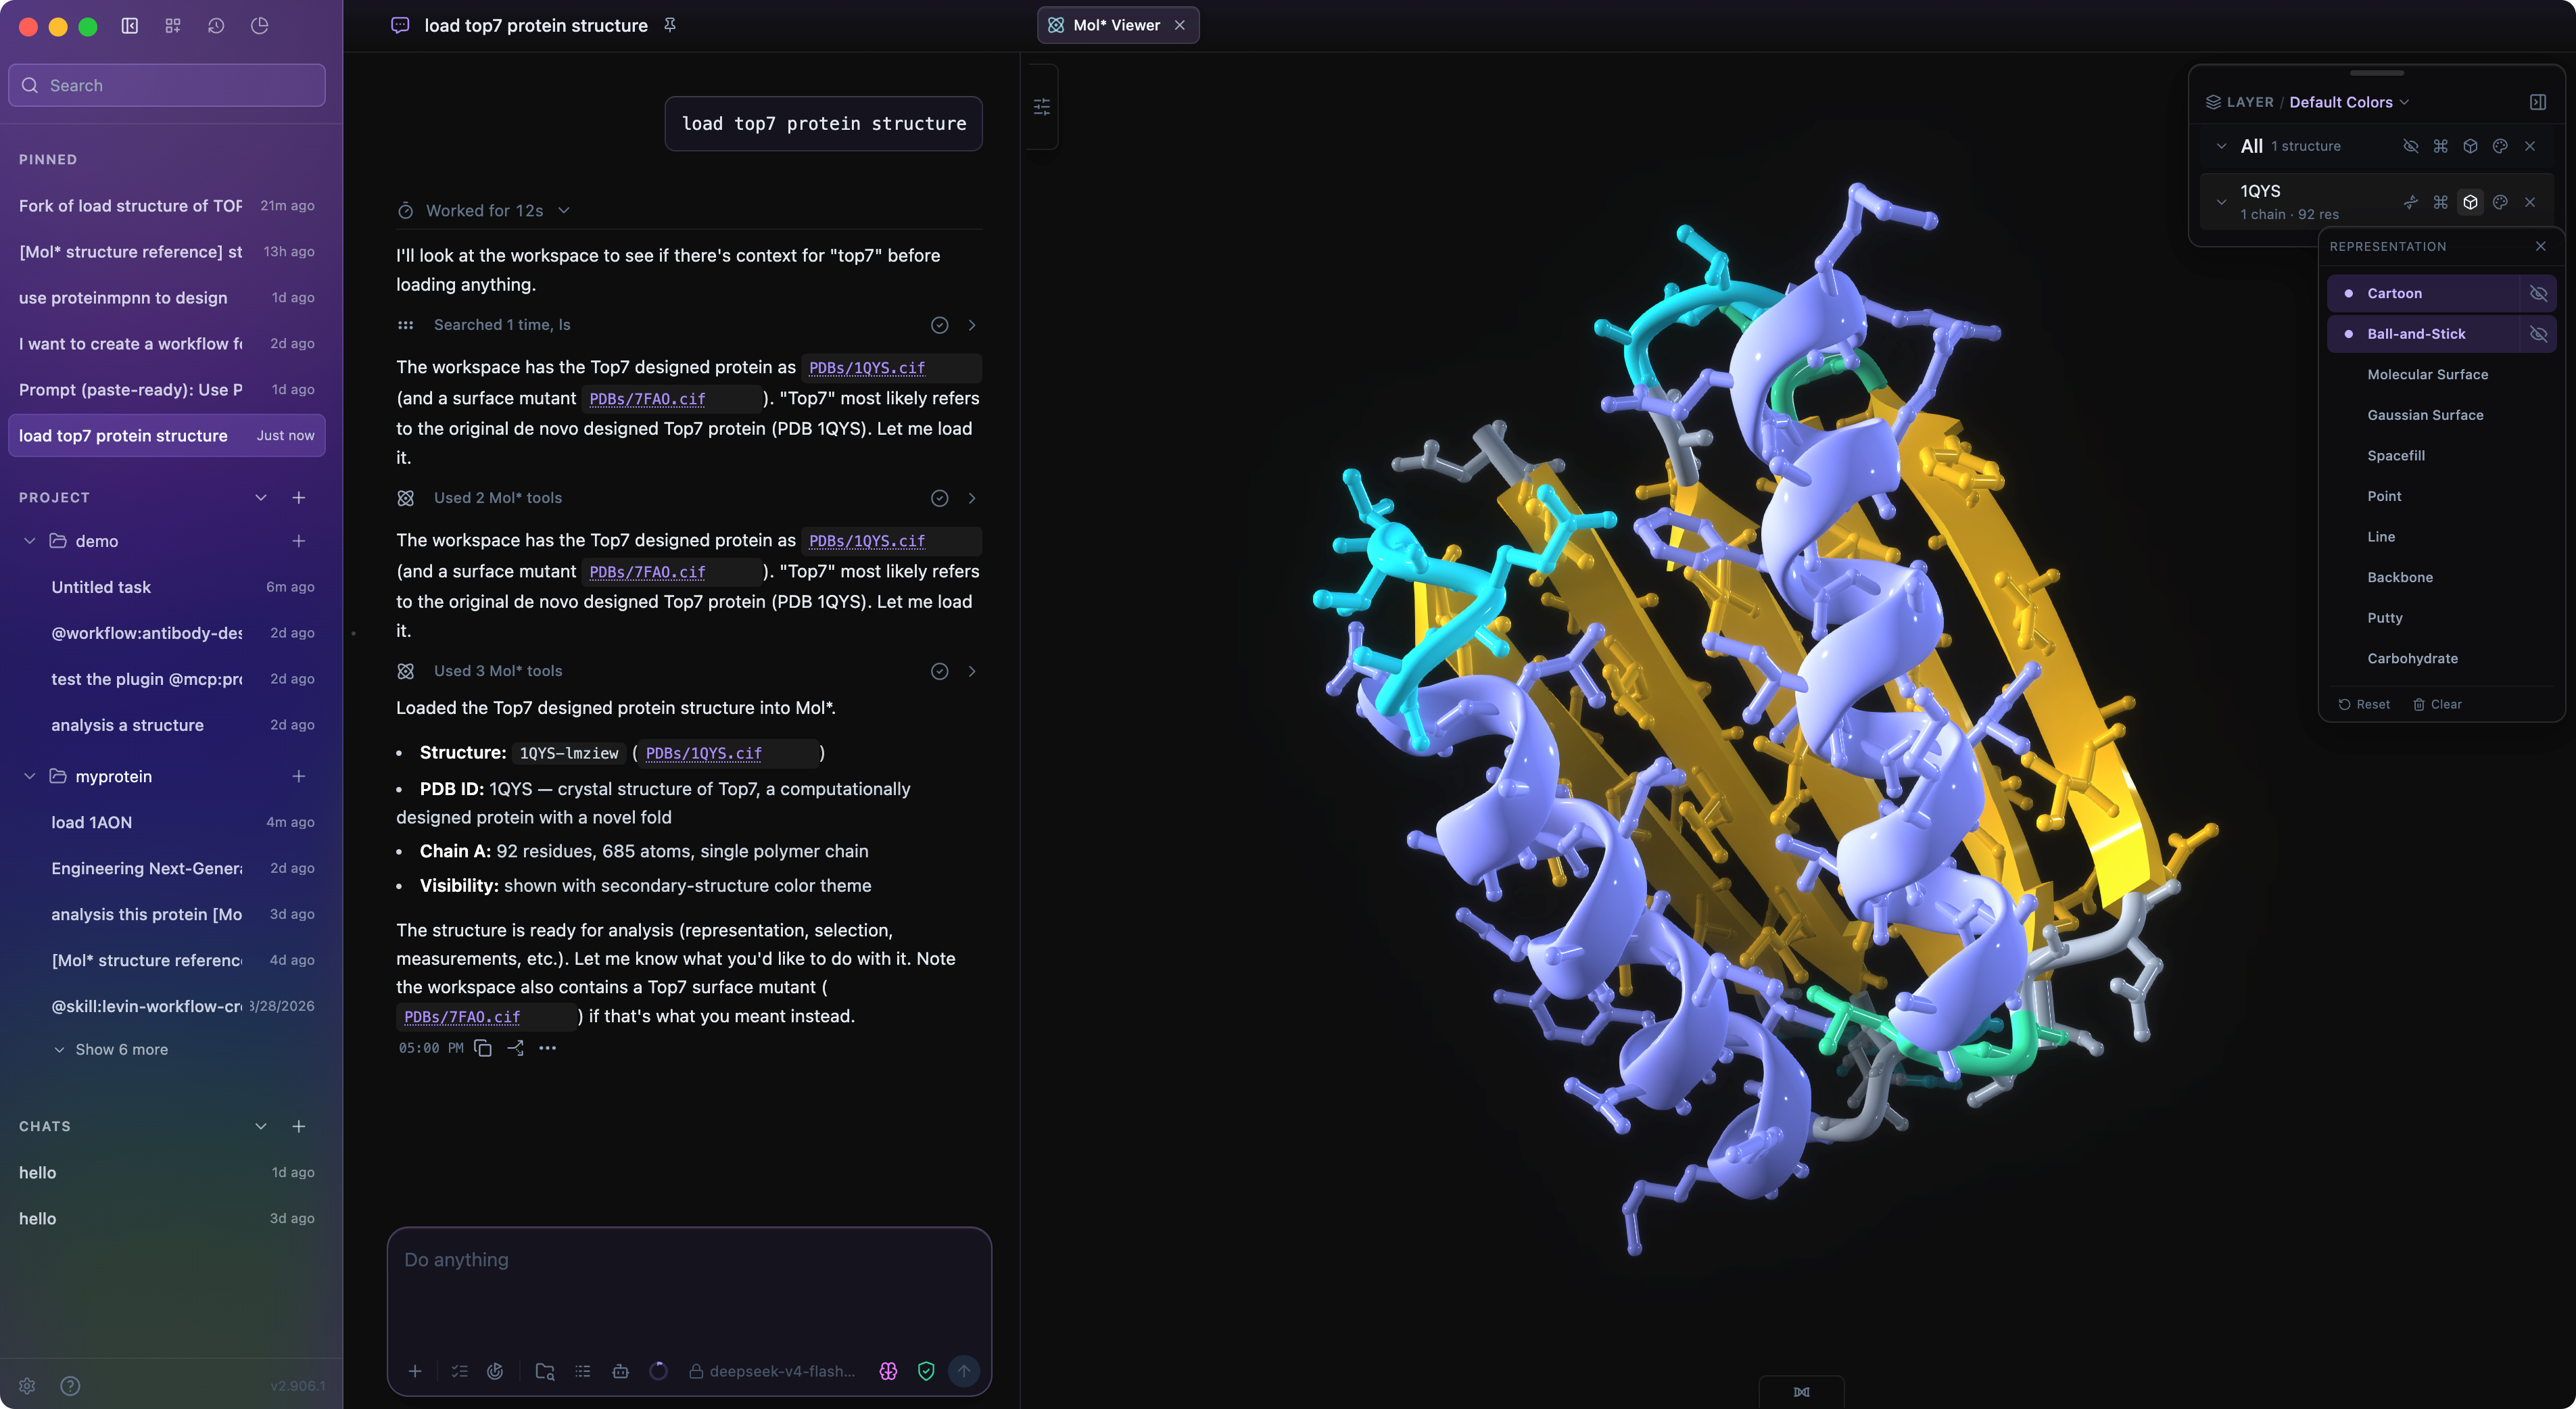This screenshot has height=1409, width=2576.
Task: Collapse the myprotein project folder
Action: (x=29, y=776)
